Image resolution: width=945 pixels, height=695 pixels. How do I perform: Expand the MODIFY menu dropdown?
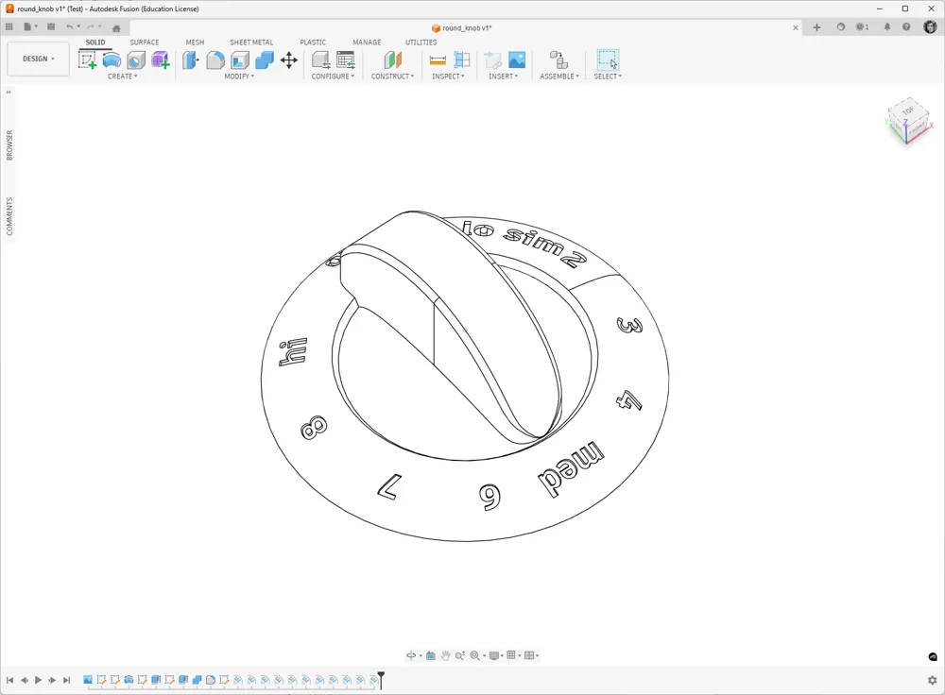tap(239, 76)
